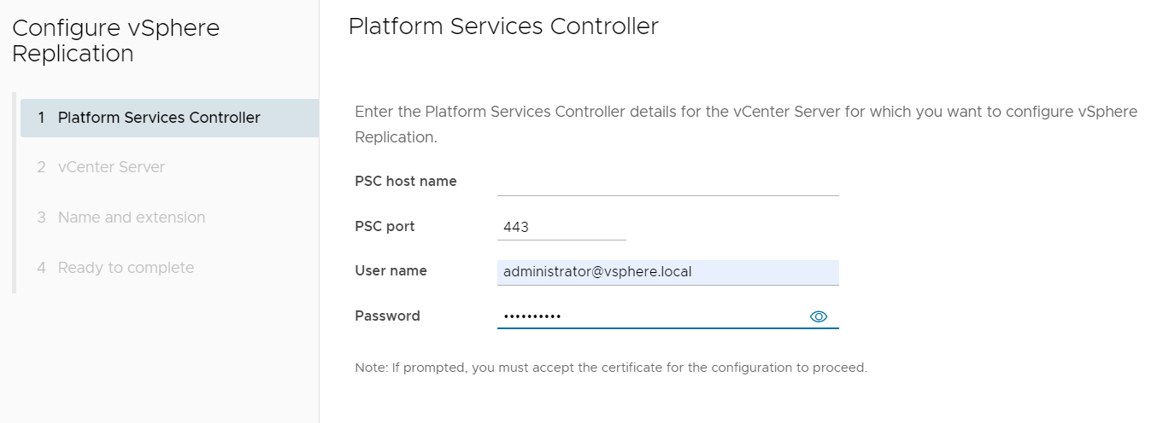
Task: Click the Platform Services Controller page heading
Action: pos(503,26)
